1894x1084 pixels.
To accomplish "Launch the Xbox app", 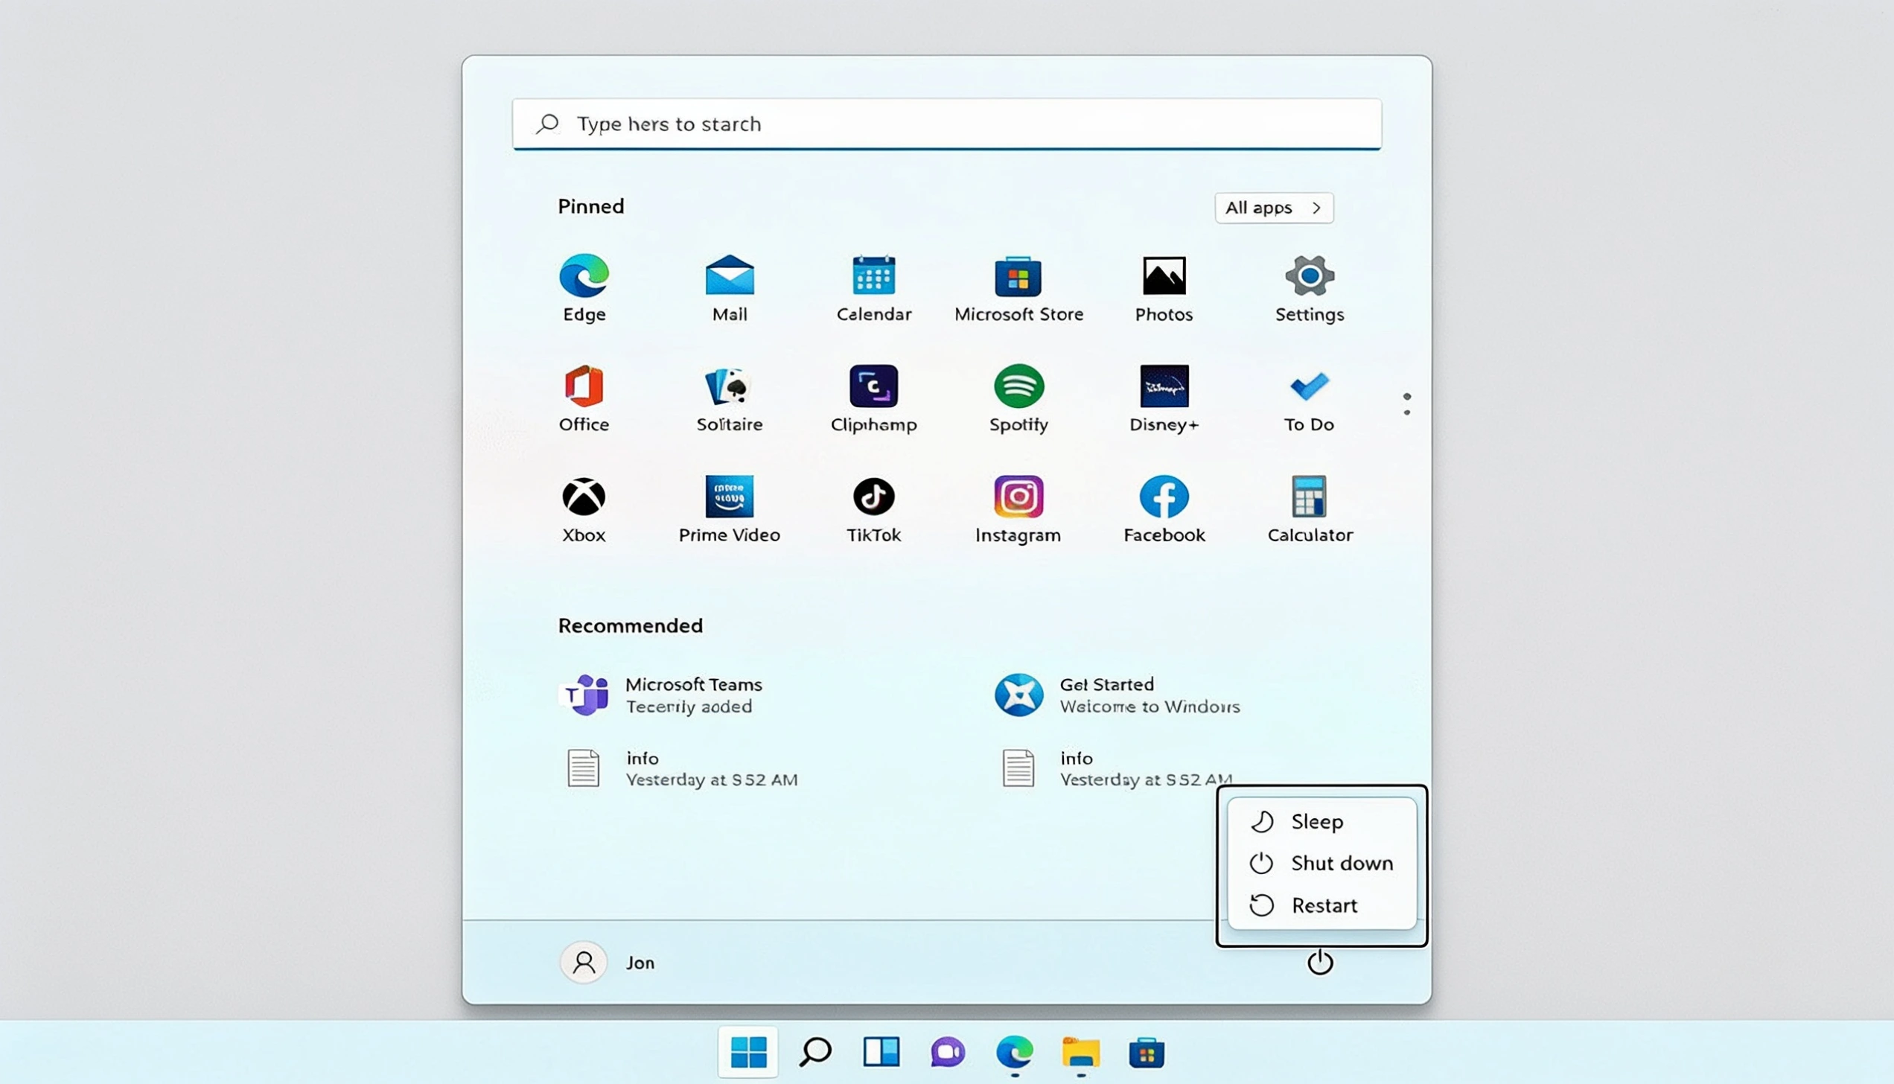I will [584, 509].
